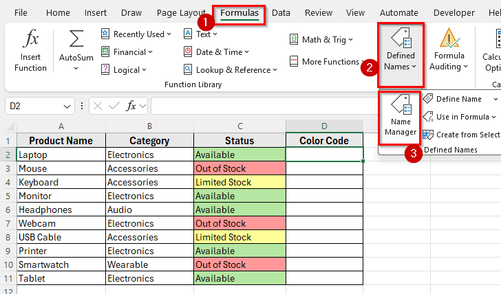The image size is (501, 294).
Task: Select row 11 header
Action: pyautogui.click(x=8, y=279)
